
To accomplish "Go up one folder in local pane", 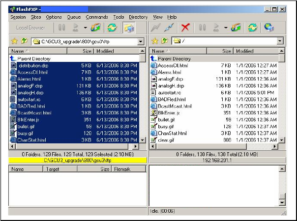I will [24, 41].
